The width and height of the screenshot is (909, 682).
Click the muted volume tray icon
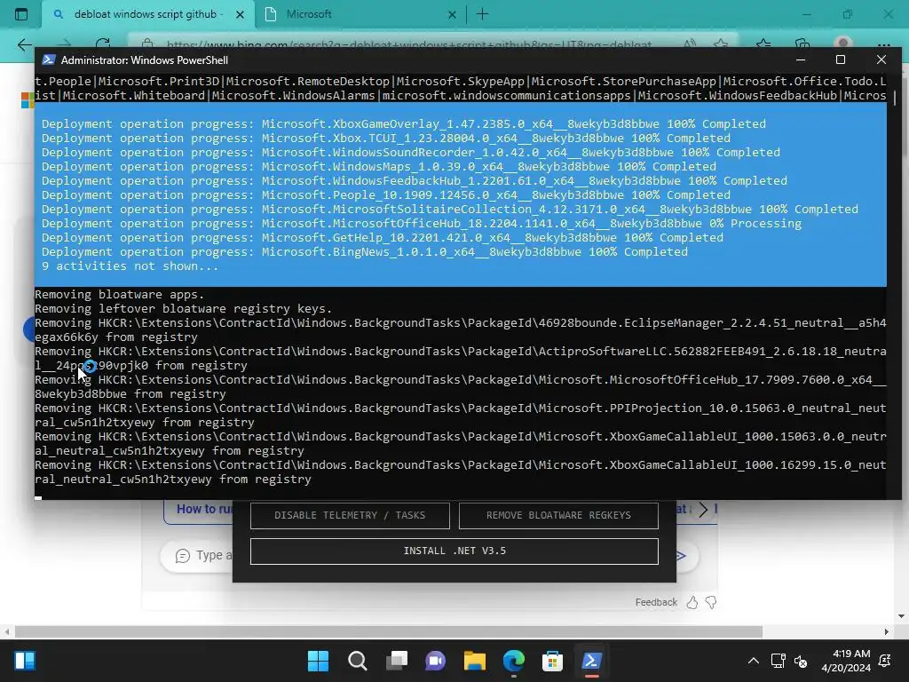801,661
